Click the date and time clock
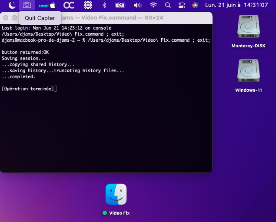The height and width of the screenshot is (222, 276). coord(236,5)
